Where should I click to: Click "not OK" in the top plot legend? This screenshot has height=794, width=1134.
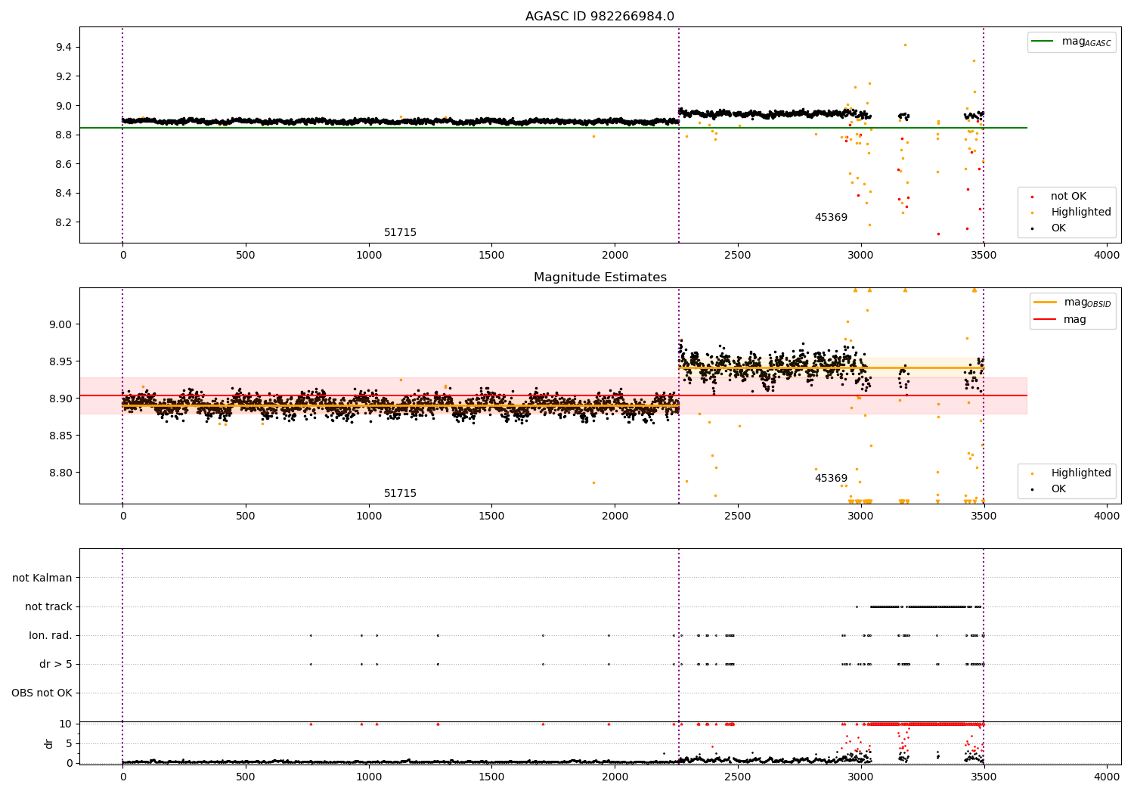pos(1068,197)
